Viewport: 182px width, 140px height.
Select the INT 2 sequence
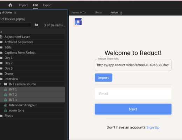click(32, 94)
